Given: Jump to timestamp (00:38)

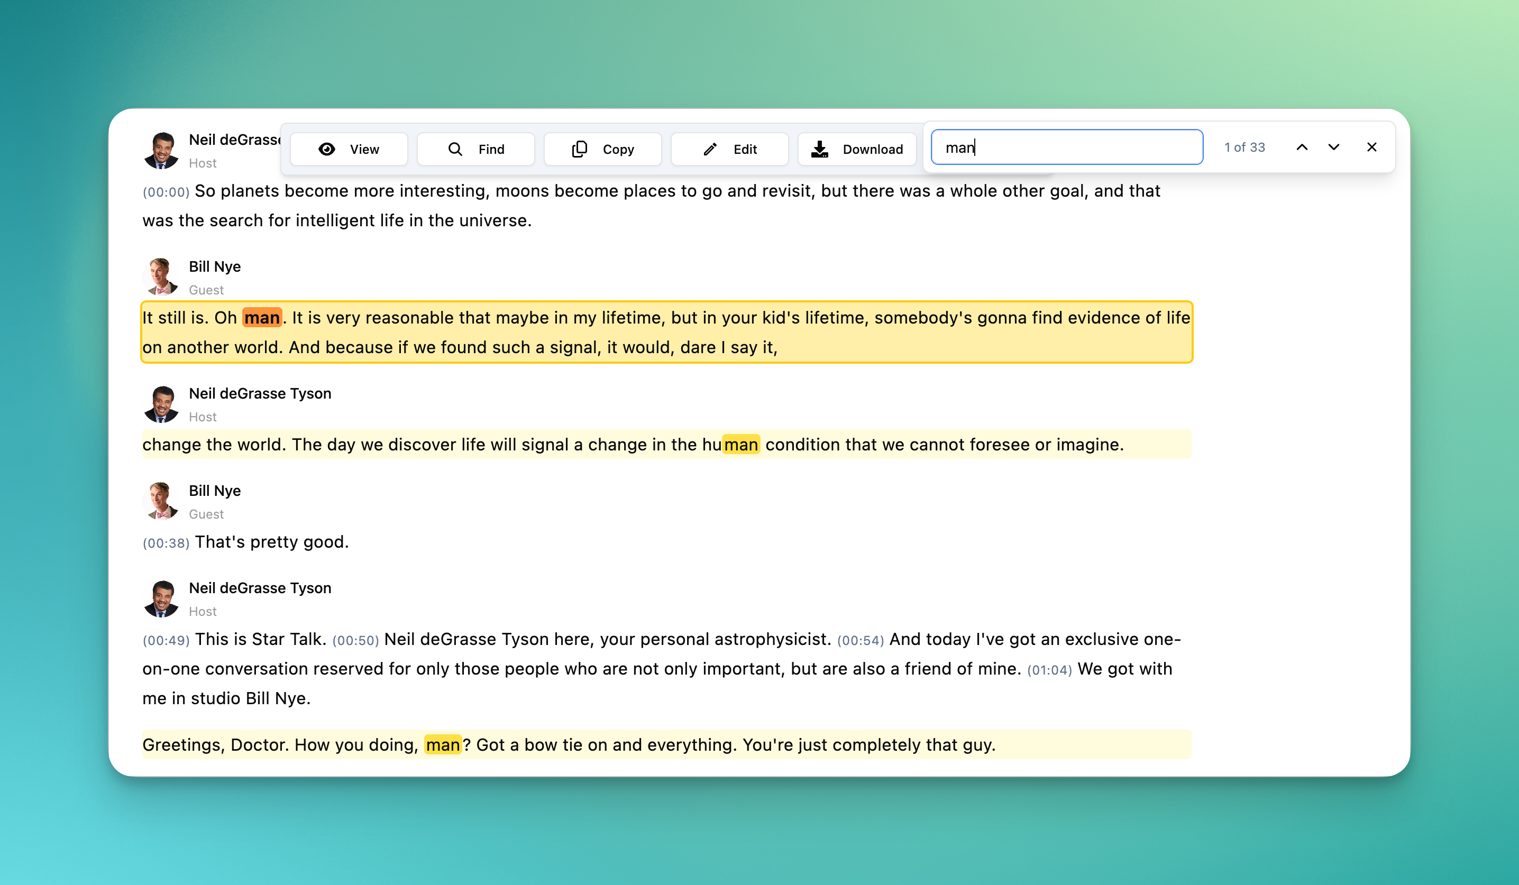Looking at the screenshot, I should tap(166, 543).
